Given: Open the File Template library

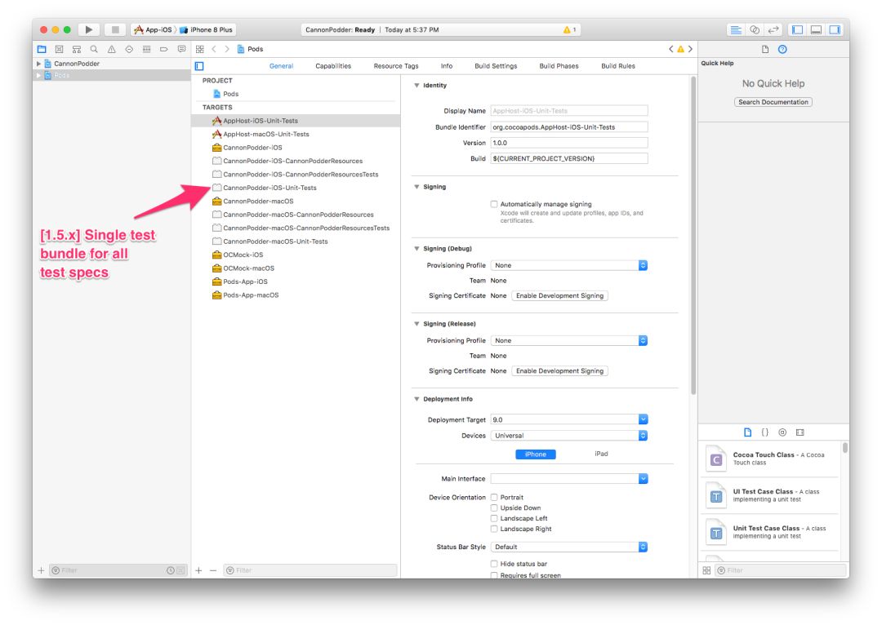Looking at the screenshot, I should (x=747, y=432).
